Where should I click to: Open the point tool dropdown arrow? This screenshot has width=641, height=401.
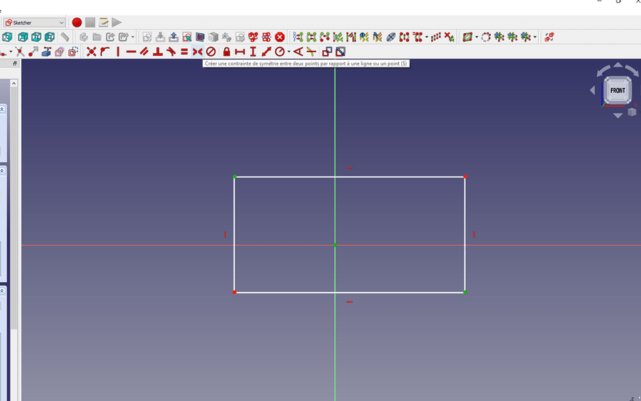pyautogui.click(x=11, y=51)
